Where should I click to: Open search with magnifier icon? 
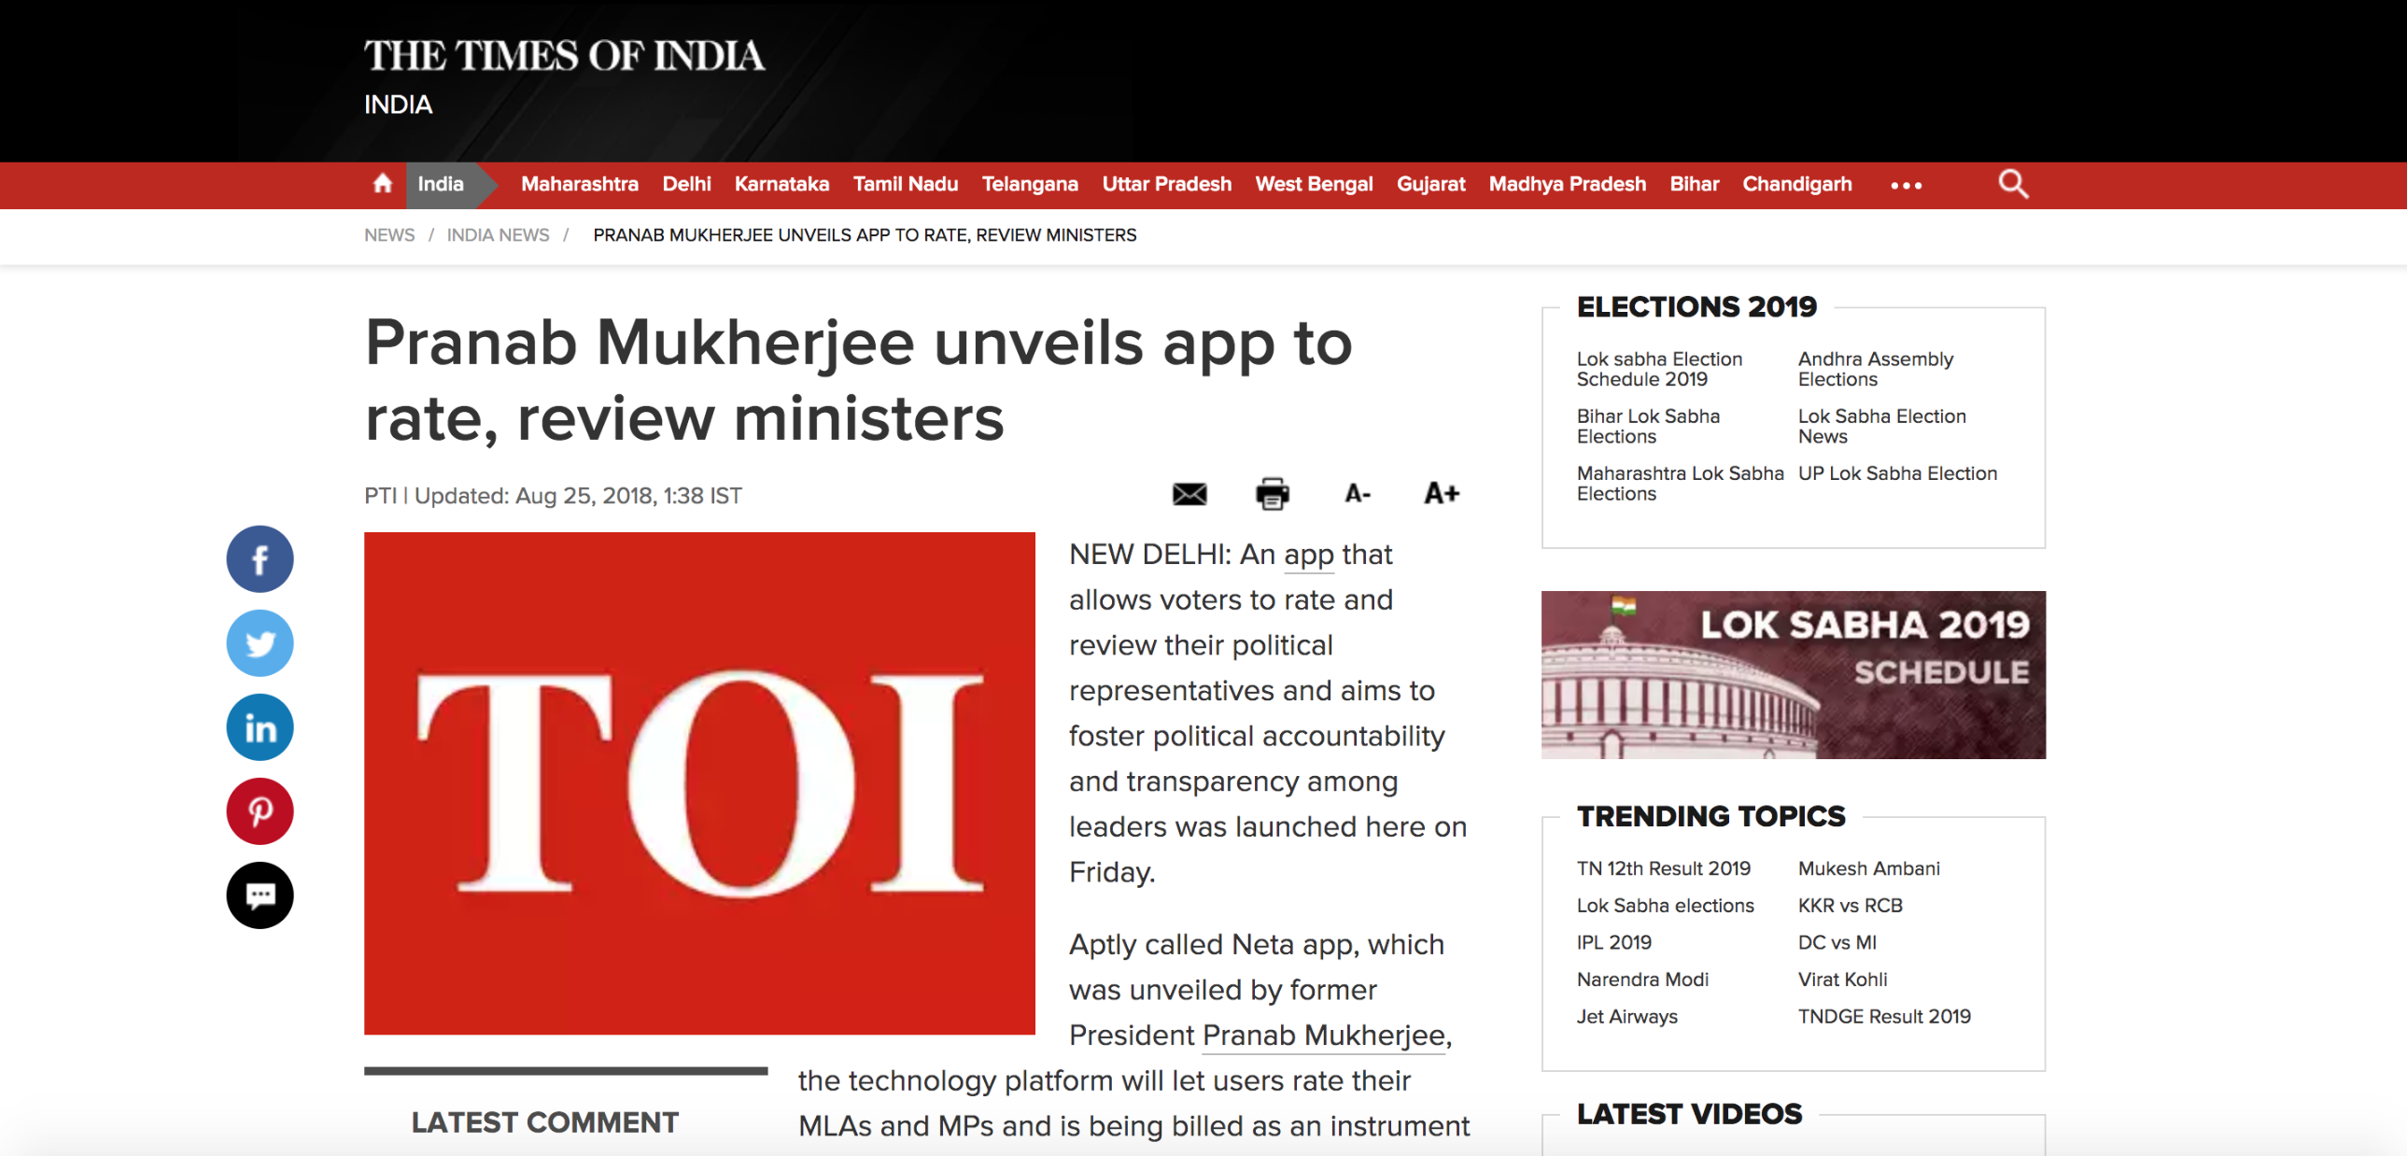[x=2013, y=184]
